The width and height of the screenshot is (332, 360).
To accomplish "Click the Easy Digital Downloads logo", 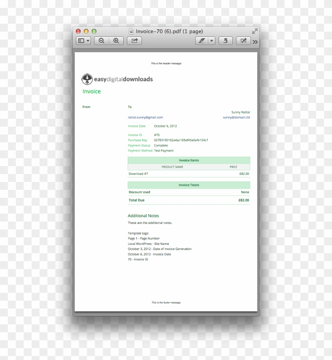I will pos(117,80).
